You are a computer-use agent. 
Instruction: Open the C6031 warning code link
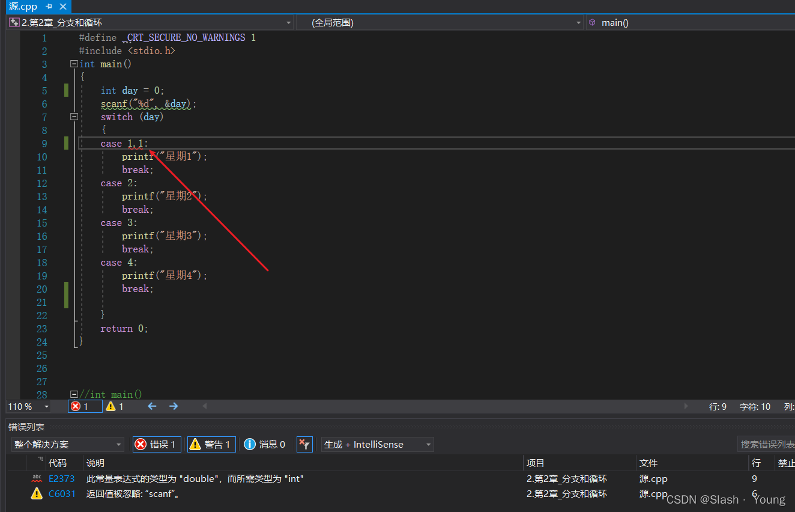click(x=62, y=494)
